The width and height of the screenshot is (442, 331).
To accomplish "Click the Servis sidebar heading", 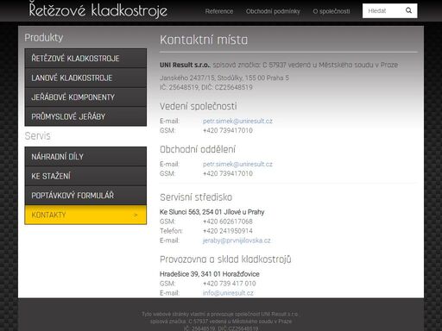I will (x=37, y=136).
